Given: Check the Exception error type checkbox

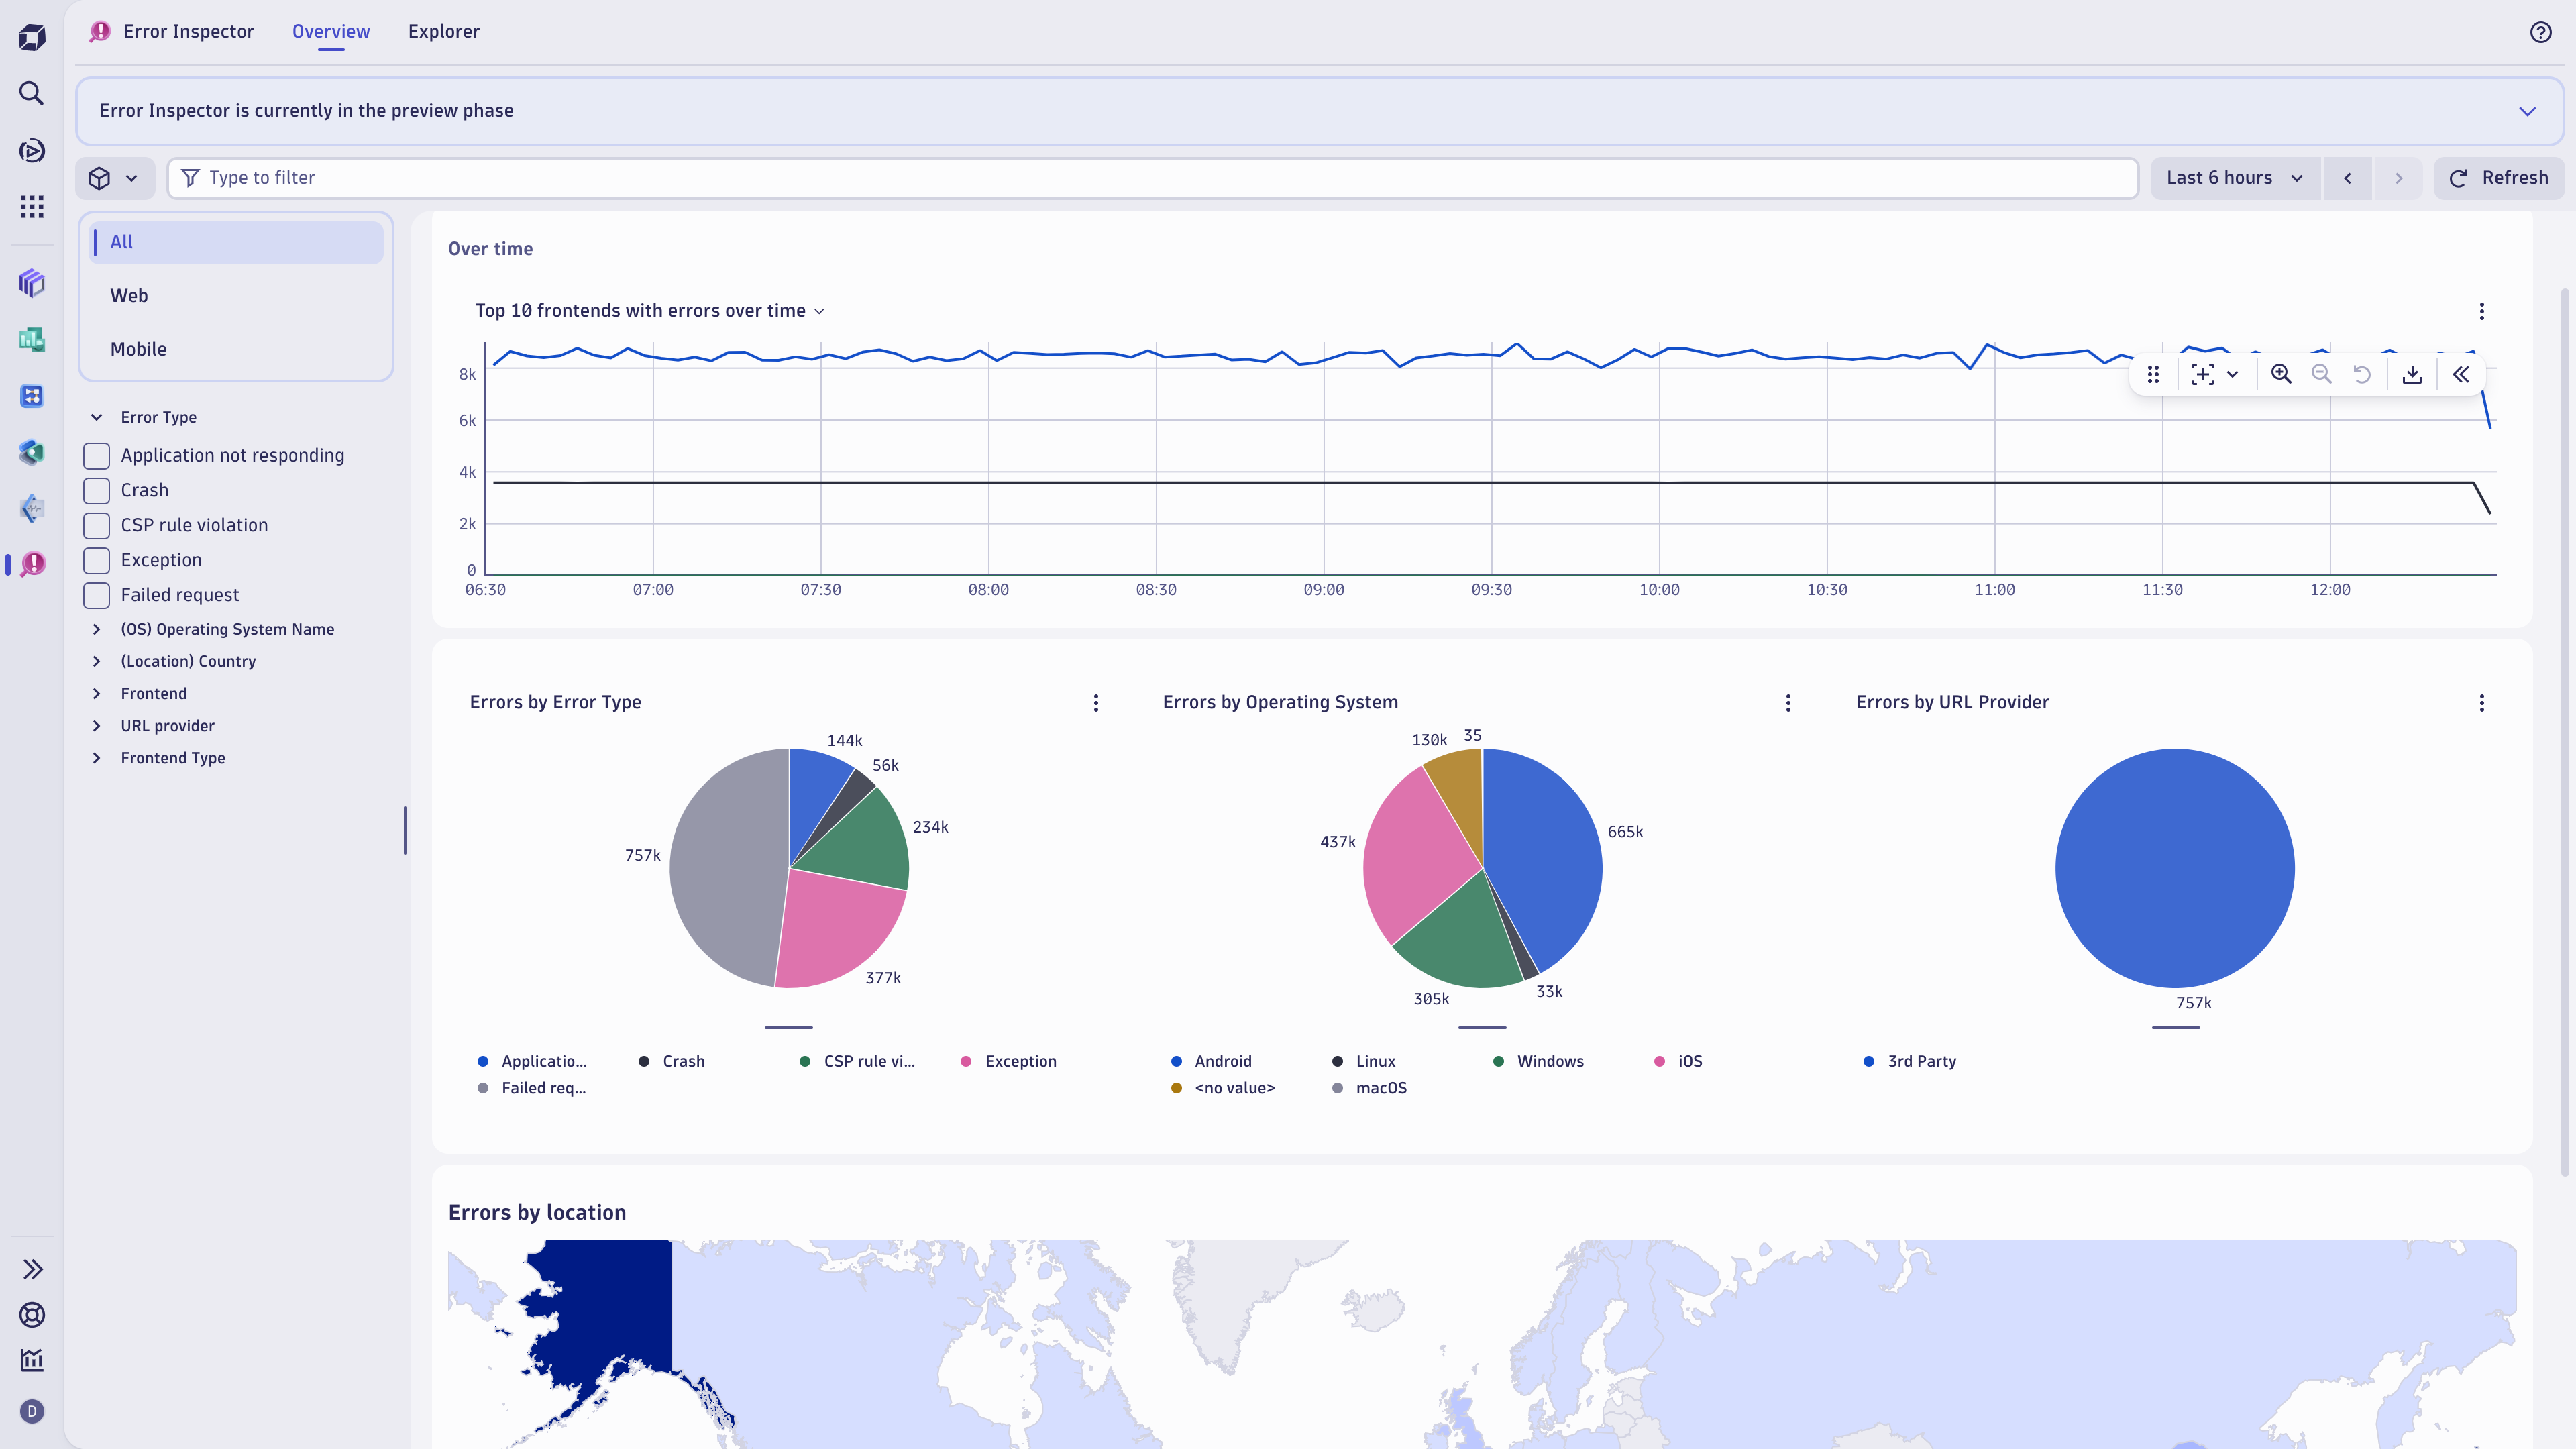Looking at the screenshot, I should pos(96,560).
